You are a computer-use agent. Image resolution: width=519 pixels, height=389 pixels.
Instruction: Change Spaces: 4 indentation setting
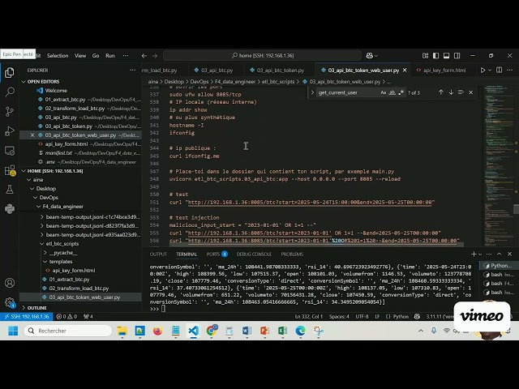point(339,317)
